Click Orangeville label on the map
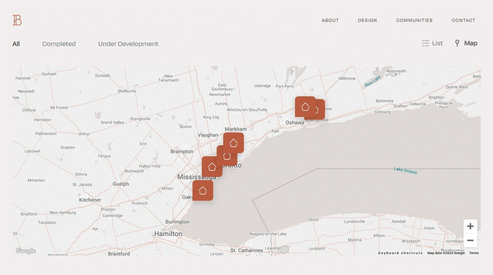493x275 pixels. 140,119
